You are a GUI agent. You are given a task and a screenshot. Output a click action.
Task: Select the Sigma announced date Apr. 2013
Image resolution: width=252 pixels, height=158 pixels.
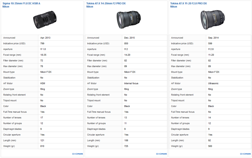pyautogui.click(x=45, y=38)
